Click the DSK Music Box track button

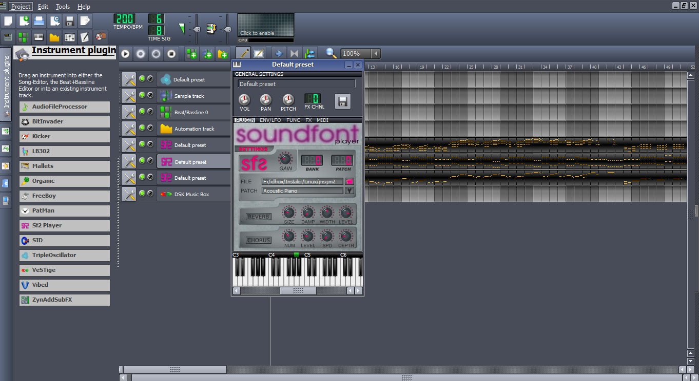click(x=194, y=194)
